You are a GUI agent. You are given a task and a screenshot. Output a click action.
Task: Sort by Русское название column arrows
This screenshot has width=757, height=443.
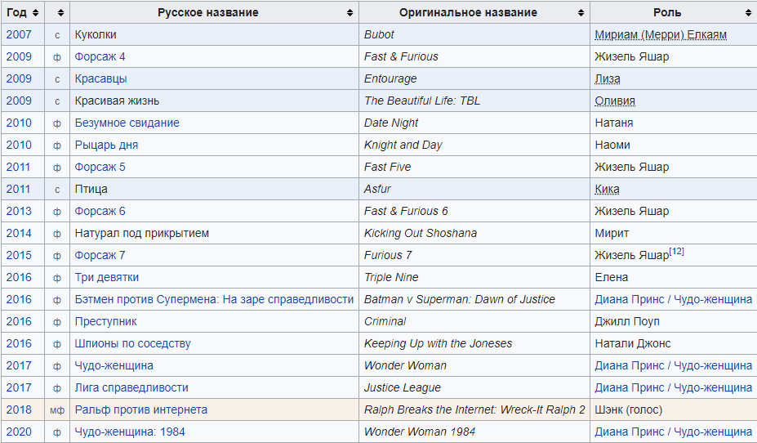pos(350,13)
